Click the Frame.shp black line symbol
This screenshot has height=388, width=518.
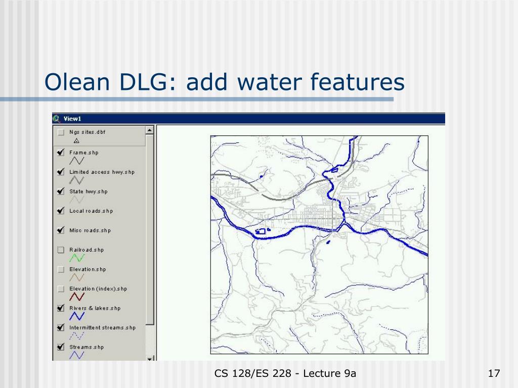pyautogui.click(x=77, y=161)
